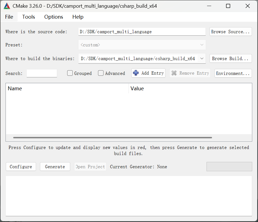The width and height of the screenshot is (258, 222).
Task: Click the source code path field
Action: coord(142,32)
